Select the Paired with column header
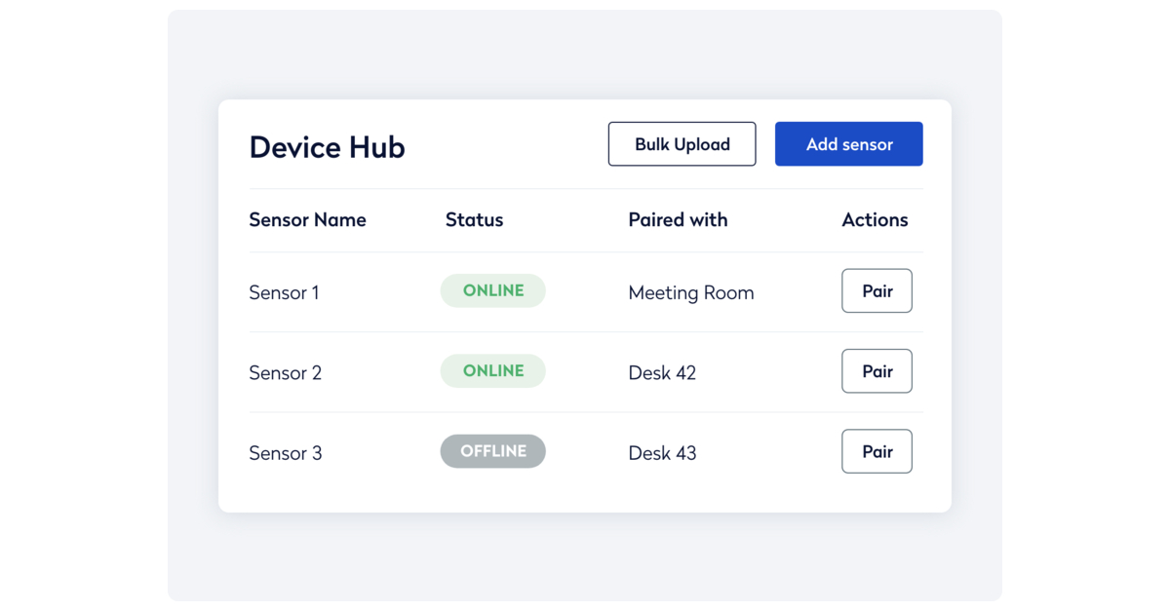 coord(678,220)
